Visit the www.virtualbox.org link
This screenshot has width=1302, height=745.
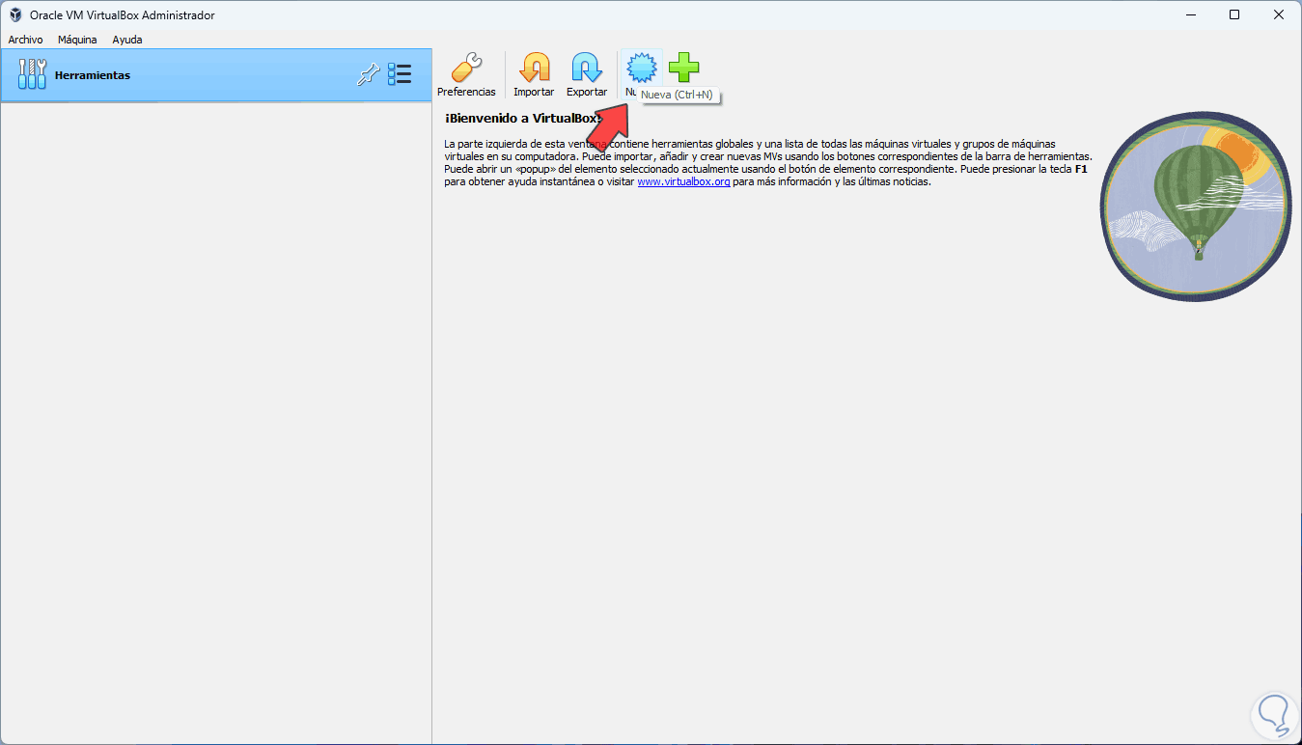click(683, 181)
